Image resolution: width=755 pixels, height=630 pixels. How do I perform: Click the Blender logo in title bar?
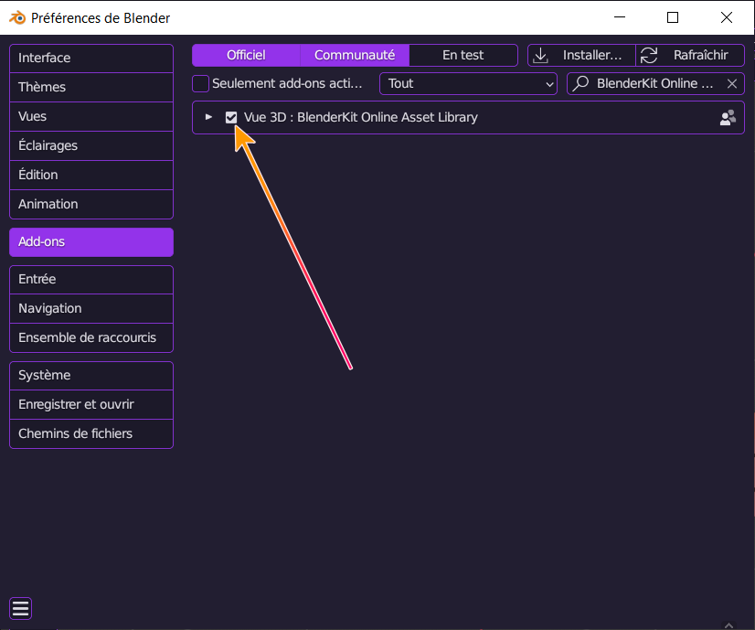pyautogui.click(x=17, y=17)
